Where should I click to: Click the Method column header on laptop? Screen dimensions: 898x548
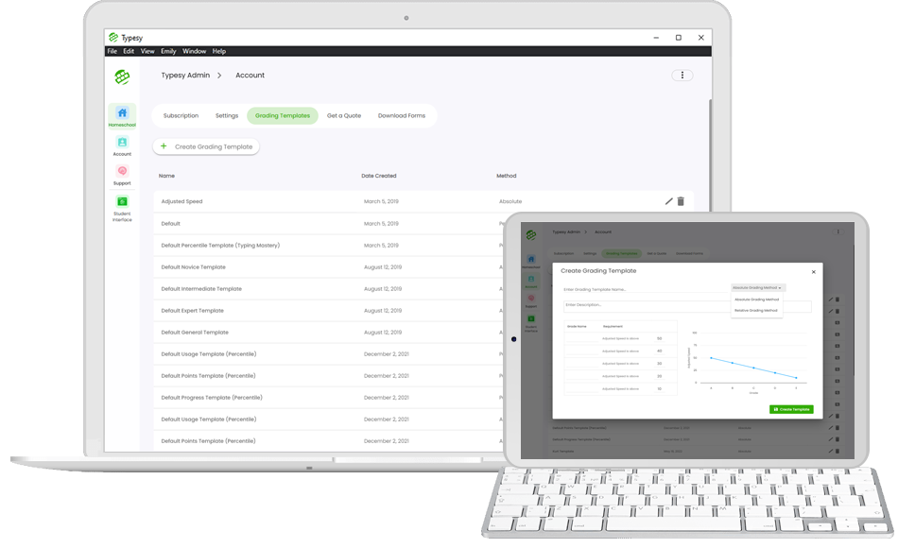click(x=507, y=176)
